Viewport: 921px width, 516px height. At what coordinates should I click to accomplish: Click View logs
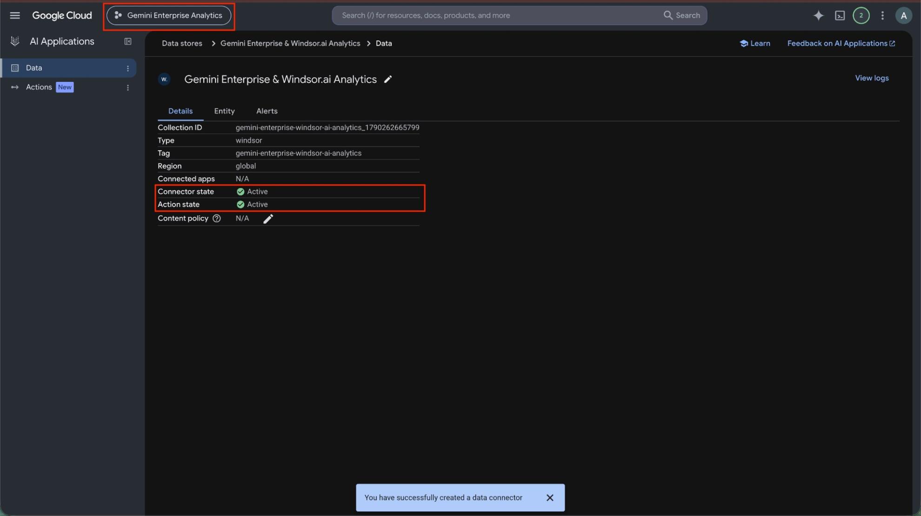coord(872,78)
